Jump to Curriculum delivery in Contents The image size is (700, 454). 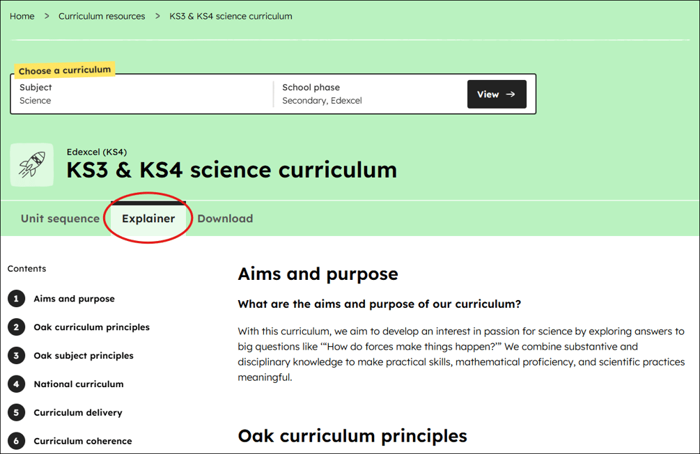pos(79,412)
